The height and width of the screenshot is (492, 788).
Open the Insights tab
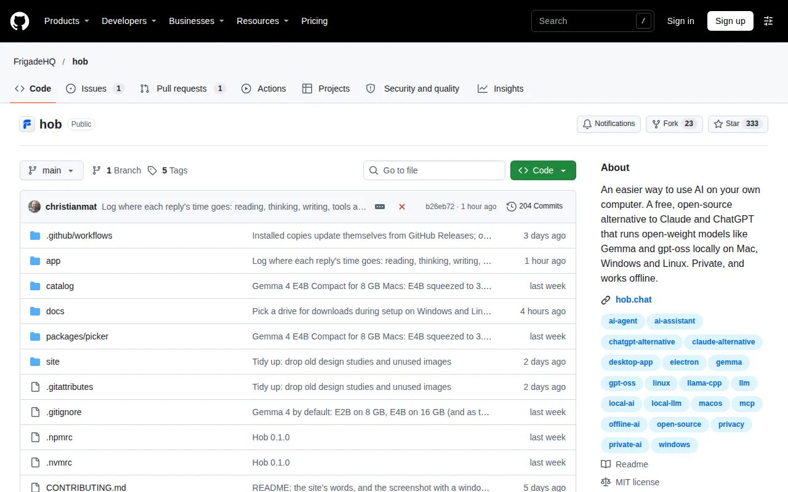501,89
